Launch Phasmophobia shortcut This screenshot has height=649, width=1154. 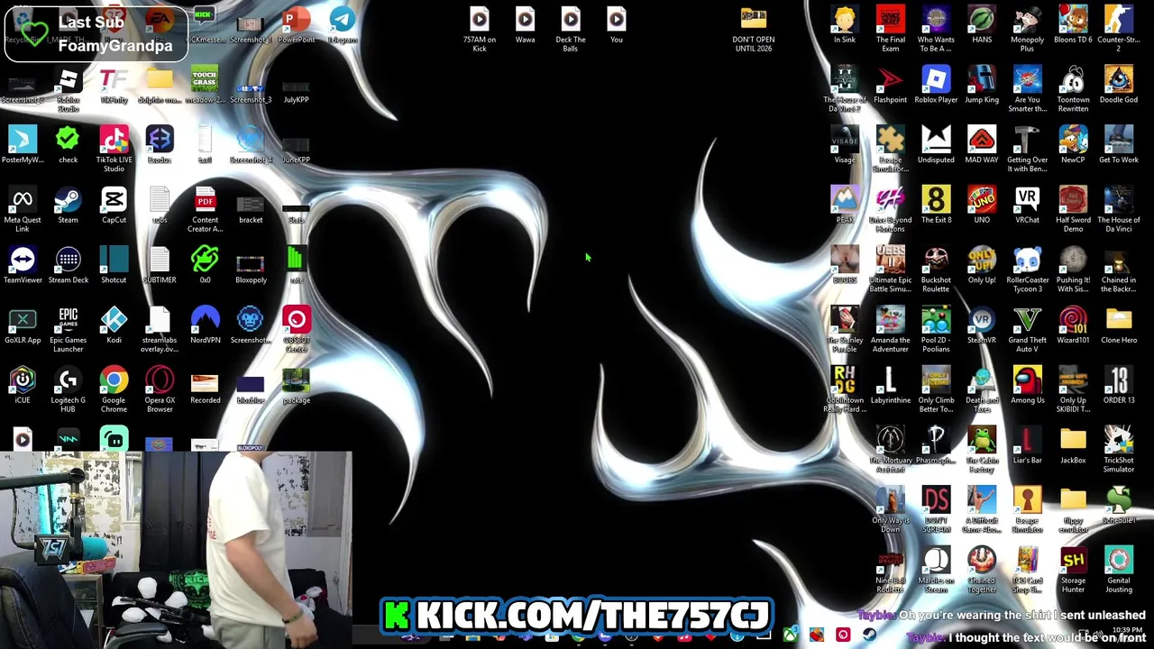(x=936, y=446)
